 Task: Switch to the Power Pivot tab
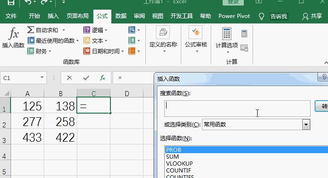click(234, 16)
